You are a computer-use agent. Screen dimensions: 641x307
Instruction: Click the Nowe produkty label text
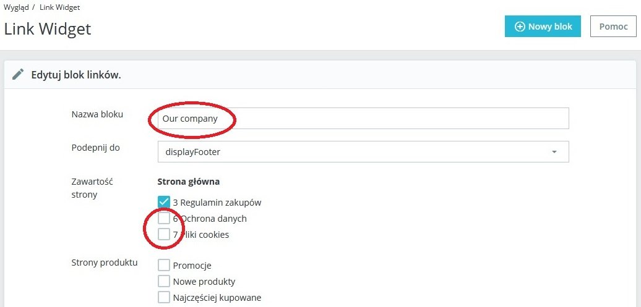204,282
